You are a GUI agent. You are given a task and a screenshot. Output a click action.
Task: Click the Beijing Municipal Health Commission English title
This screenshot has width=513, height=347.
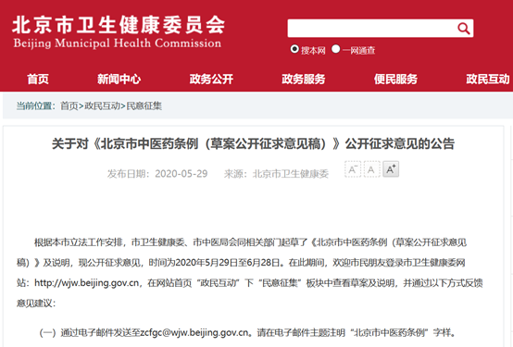coord(117,43)
